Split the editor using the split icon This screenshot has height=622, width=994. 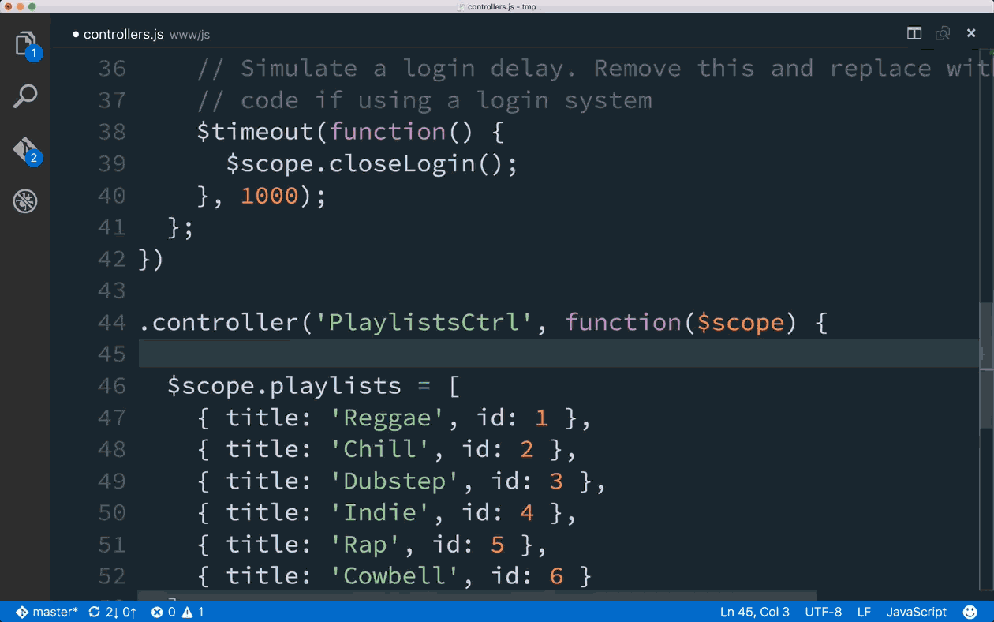pos(914,33)
